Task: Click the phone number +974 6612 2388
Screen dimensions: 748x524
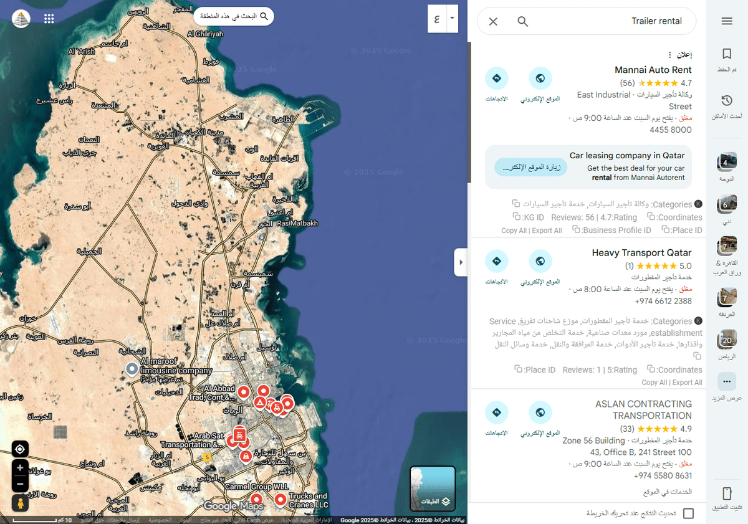Action: click(663, 301)
